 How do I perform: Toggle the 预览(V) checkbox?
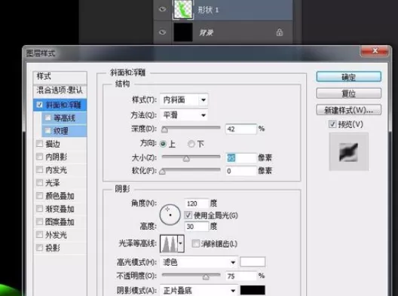(332, 124)
